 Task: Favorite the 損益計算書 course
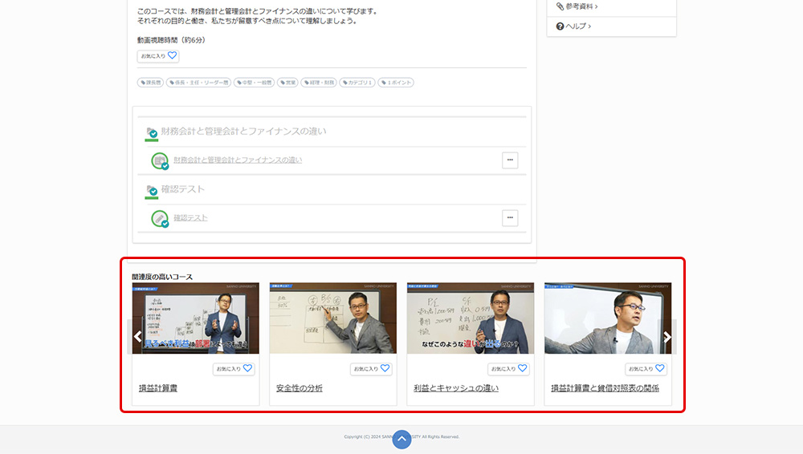click(234, 368)
